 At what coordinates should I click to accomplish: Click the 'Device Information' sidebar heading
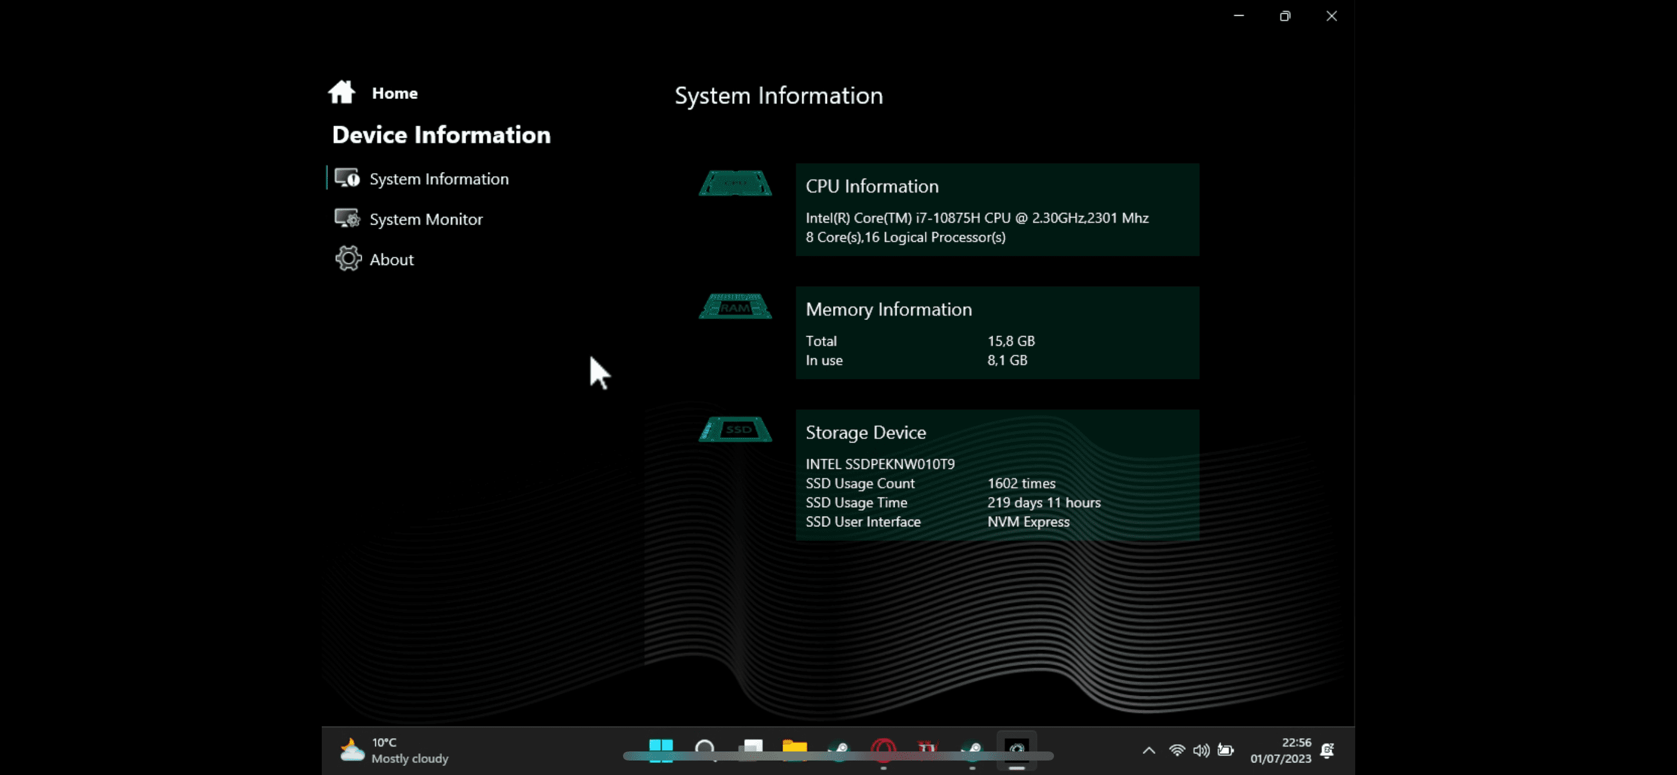coord(441,135)
